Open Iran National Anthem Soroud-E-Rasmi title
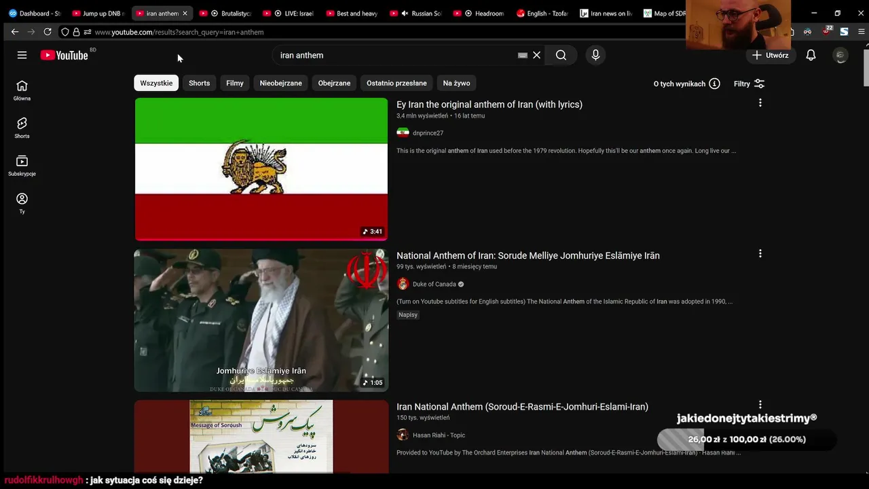Screen dimensions: 869x489 (x=522, y=407)
